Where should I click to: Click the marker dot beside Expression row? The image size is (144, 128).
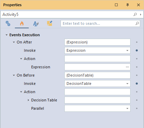[137, 67]
